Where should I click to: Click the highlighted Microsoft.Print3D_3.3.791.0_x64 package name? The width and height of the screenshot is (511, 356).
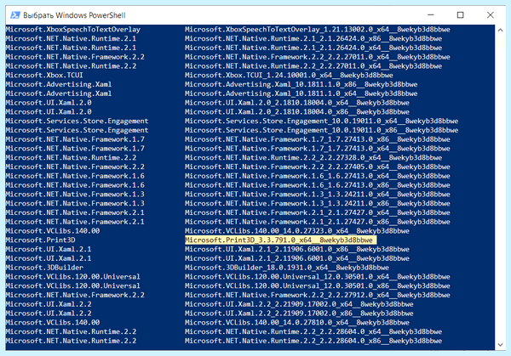280,240
